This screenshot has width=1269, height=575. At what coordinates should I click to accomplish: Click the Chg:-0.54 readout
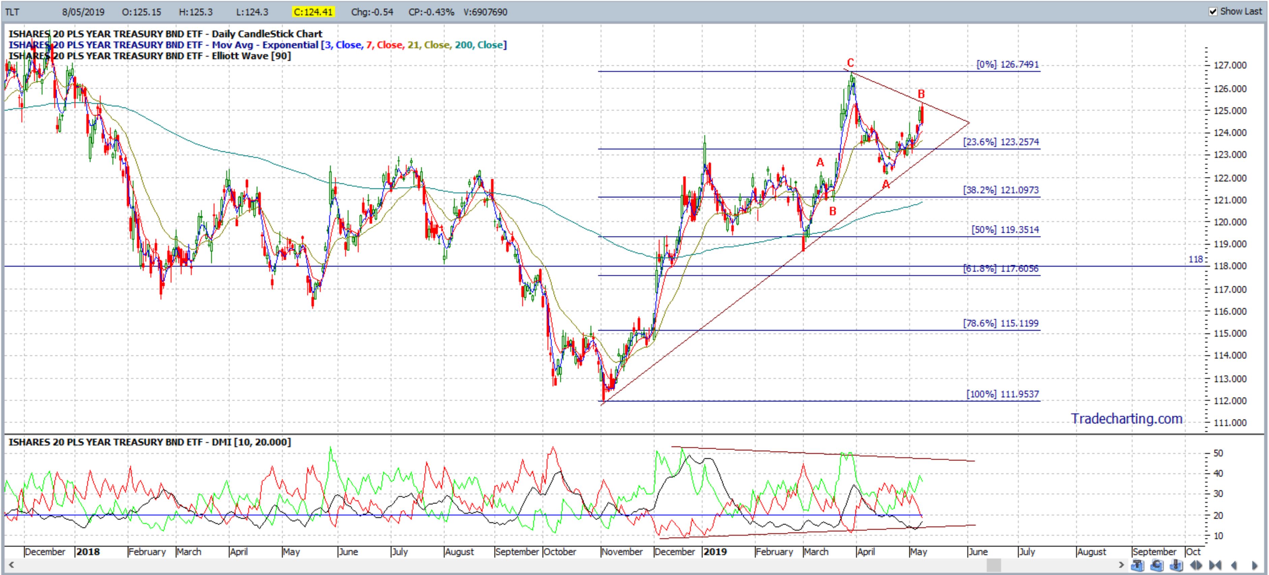[x=372, y=12]
